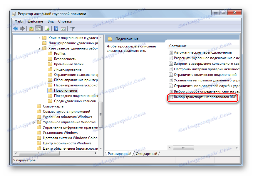Click tree pane horizontal scroll right arrow
253x176 pixels.
[96, 153]
